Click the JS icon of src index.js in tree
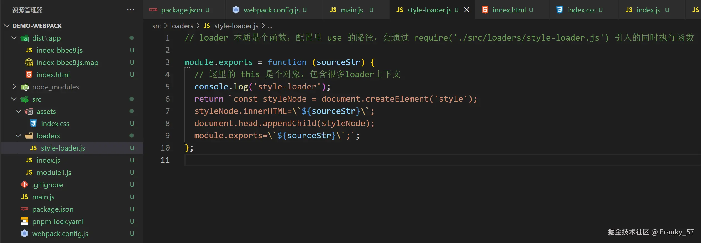Viewport: 701px width, 243px height. [x=29, y=160]
